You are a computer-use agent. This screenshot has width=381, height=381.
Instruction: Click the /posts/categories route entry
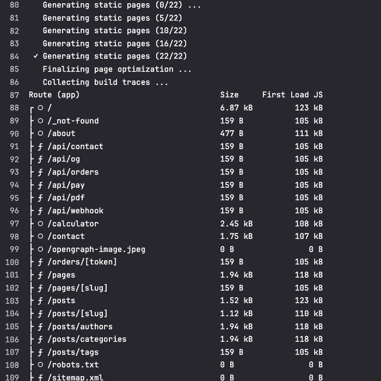pyautogui.click(x=87, y=339)
